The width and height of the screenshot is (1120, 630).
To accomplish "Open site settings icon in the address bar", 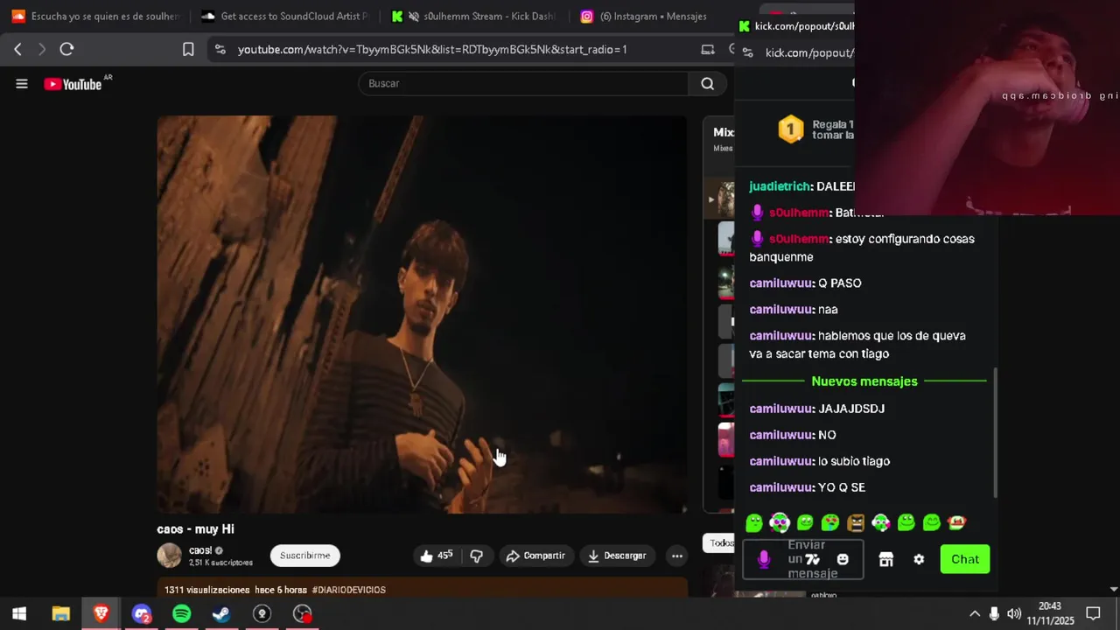I will (x=220, y=49).
